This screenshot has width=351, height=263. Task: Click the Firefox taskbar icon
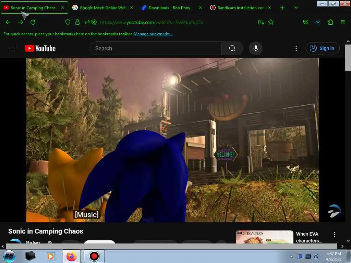[71, 256]
